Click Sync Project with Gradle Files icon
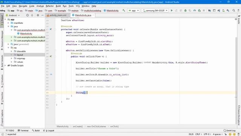241x136 pixels. (x=219, y=11)
